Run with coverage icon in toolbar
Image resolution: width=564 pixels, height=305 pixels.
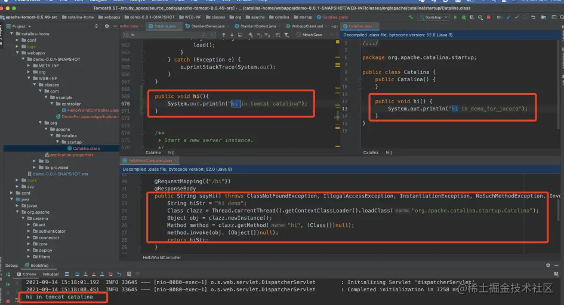click(472, 17)
